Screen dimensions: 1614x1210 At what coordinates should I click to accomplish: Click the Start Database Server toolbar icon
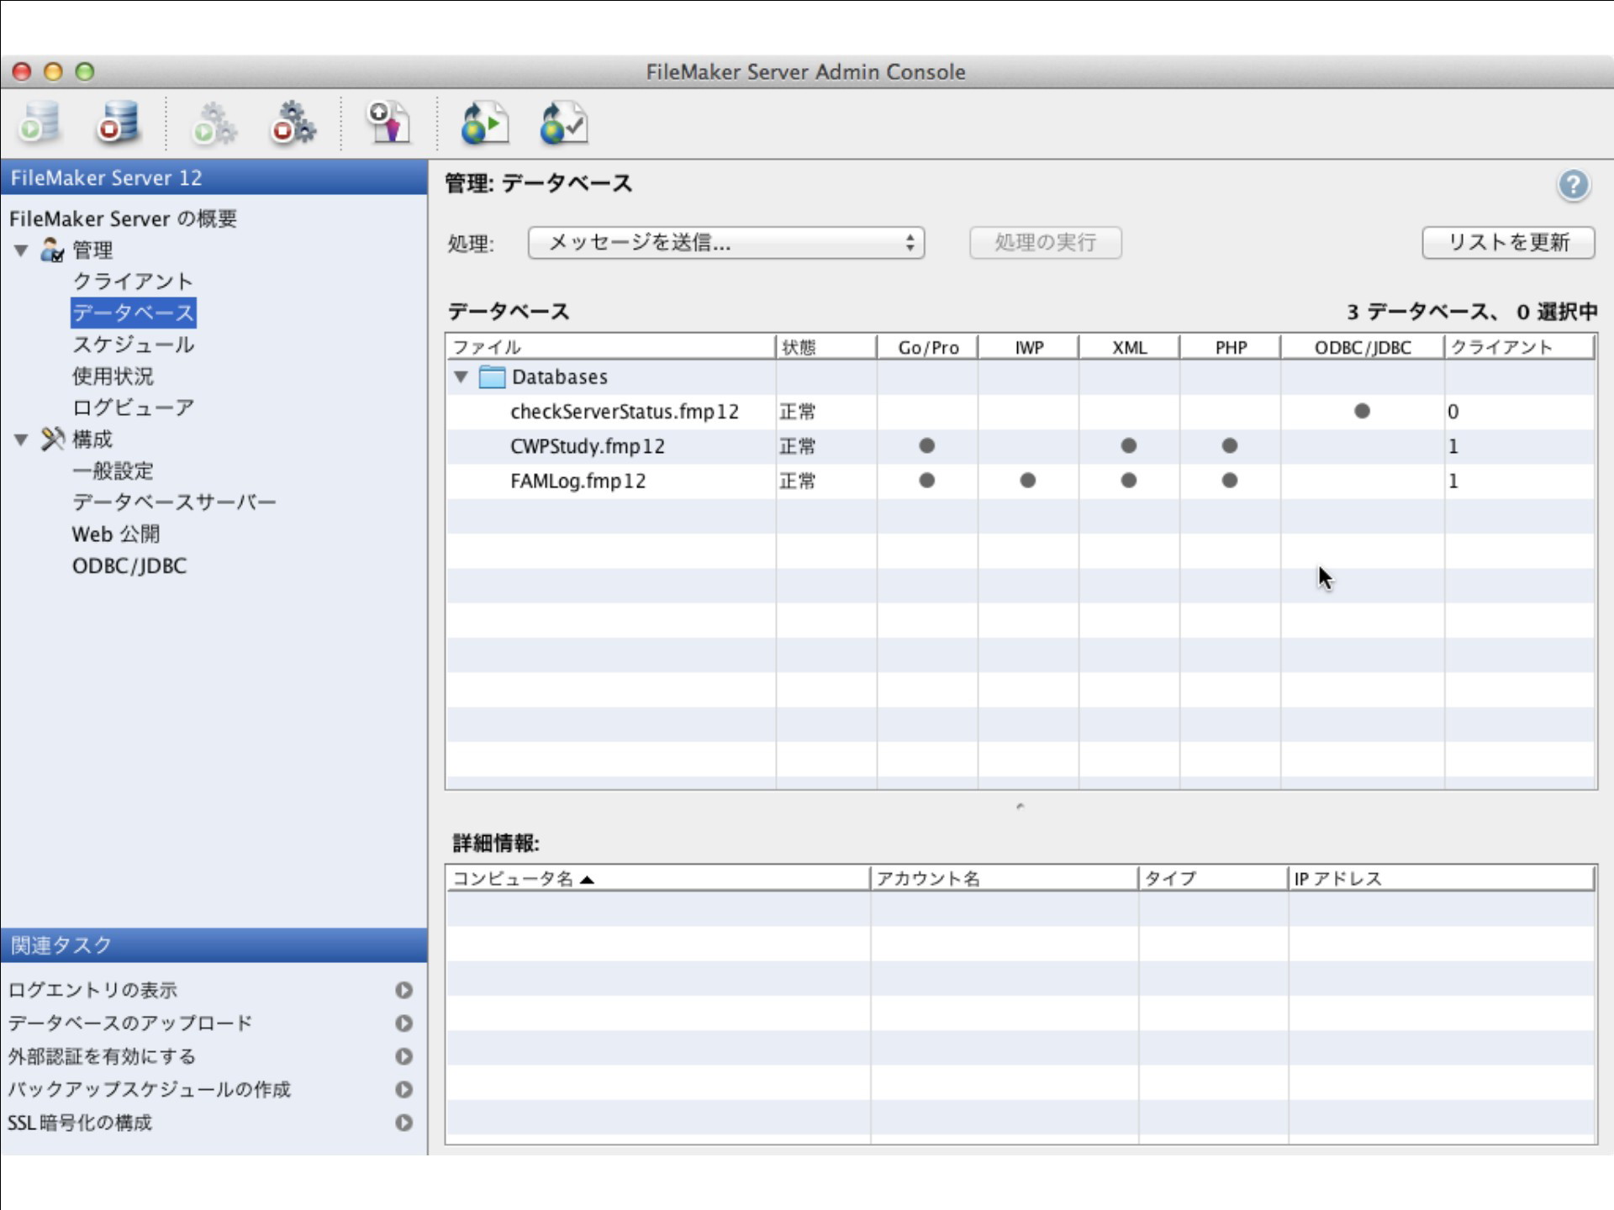[40, 123]
